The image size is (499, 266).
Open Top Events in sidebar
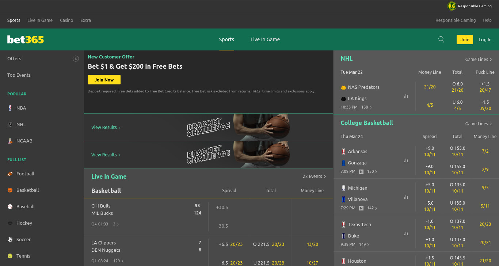19,75
